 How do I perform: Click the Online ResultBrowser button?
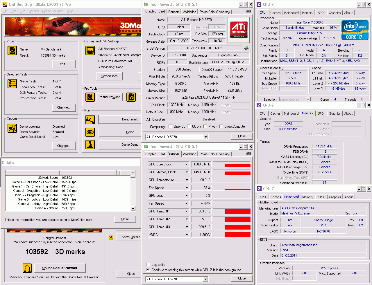click(60, 268)
